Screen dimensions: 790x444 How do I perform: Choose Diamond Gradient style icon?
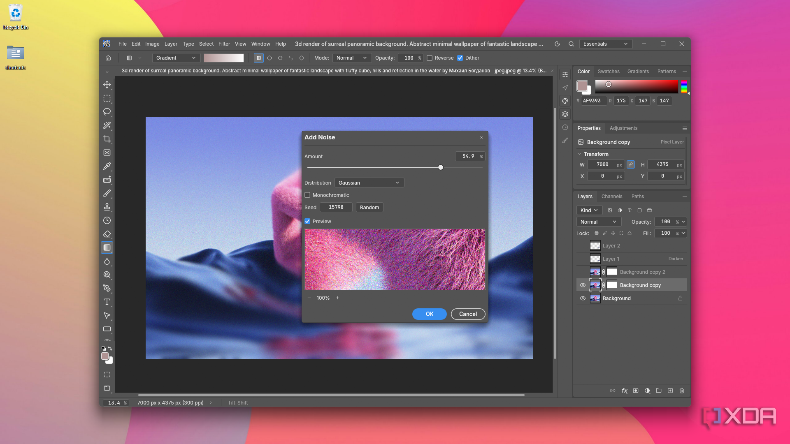302,58
